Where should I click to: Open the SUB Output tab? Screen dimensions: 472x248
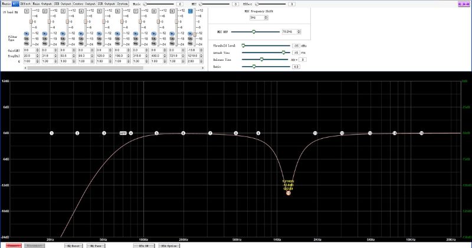(64, 3)
